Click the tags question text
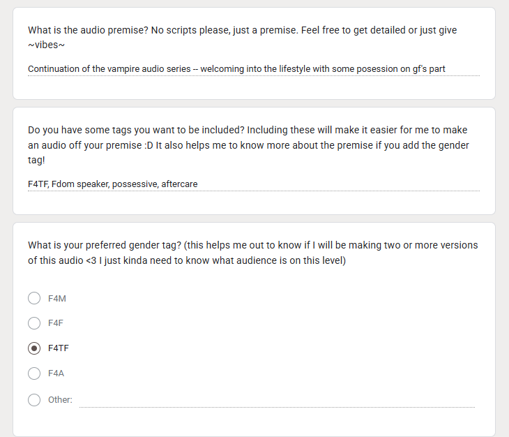 coord(248,145)
